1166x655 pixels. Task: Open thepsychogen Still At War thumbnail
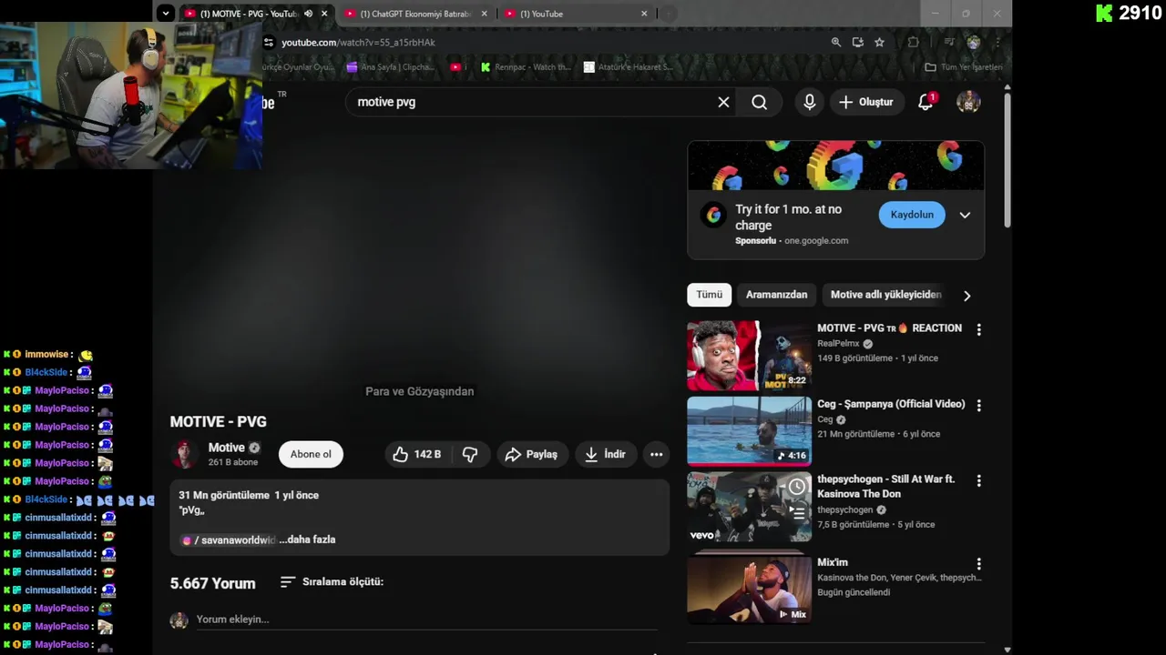click(x=749, y=507)
